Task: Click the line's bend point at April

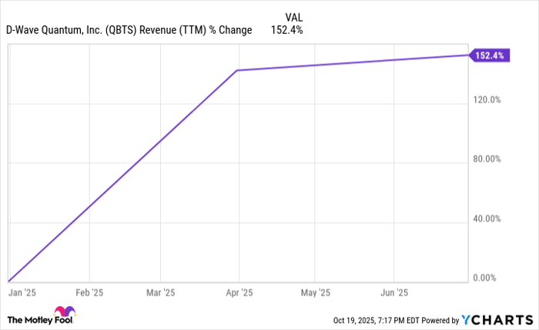Action: (238, 70)
